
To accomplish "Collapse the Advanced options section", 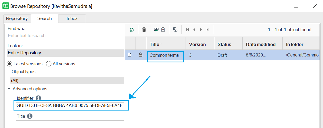I will click(9, 89).
